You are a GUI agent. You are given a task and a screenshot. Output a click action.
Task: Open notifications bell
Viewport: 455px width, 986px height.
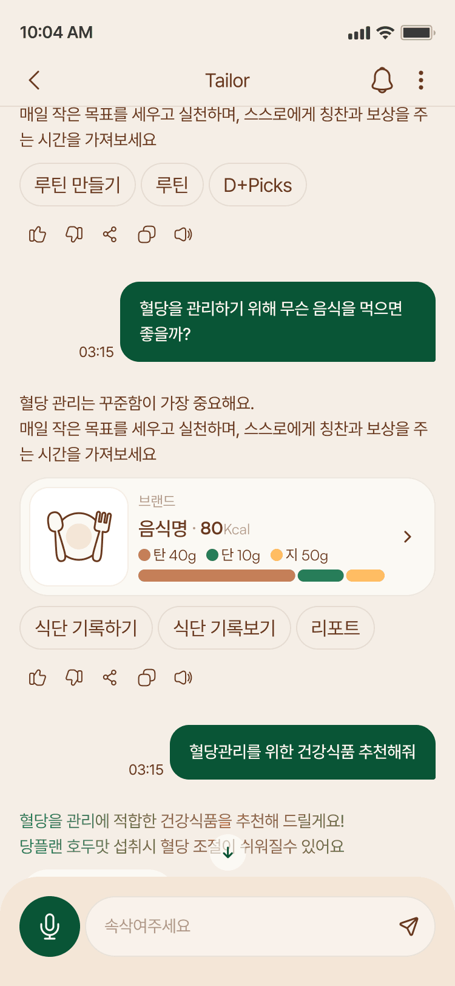[382, 80]
